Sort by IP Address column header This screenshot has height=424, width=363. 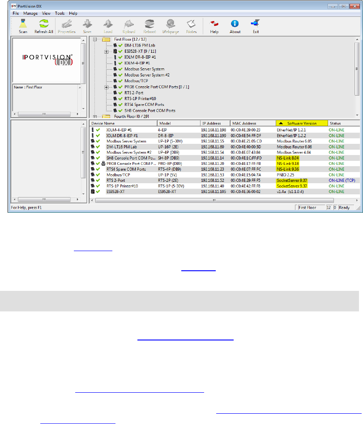(x=215, y=123)
